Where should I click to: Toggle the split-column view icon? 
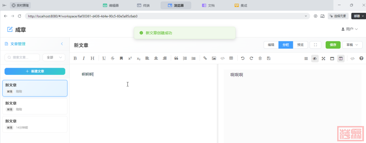pos(341,58)
